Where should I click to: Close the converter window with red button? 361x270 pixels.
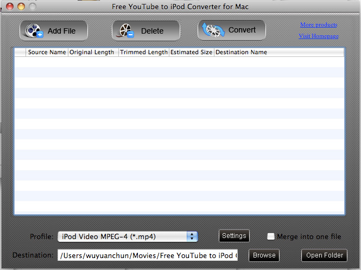click(9, 7)
